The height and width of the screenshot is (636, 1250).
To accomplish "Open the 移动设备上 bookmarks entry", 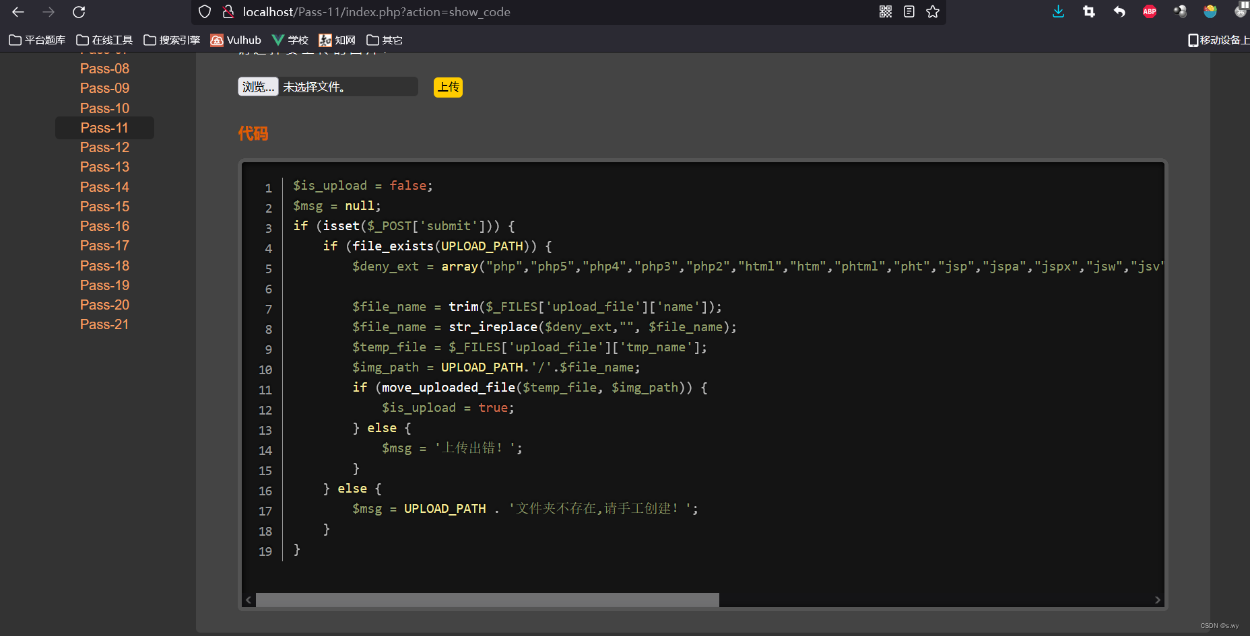I will click(x=1218, y=40).
